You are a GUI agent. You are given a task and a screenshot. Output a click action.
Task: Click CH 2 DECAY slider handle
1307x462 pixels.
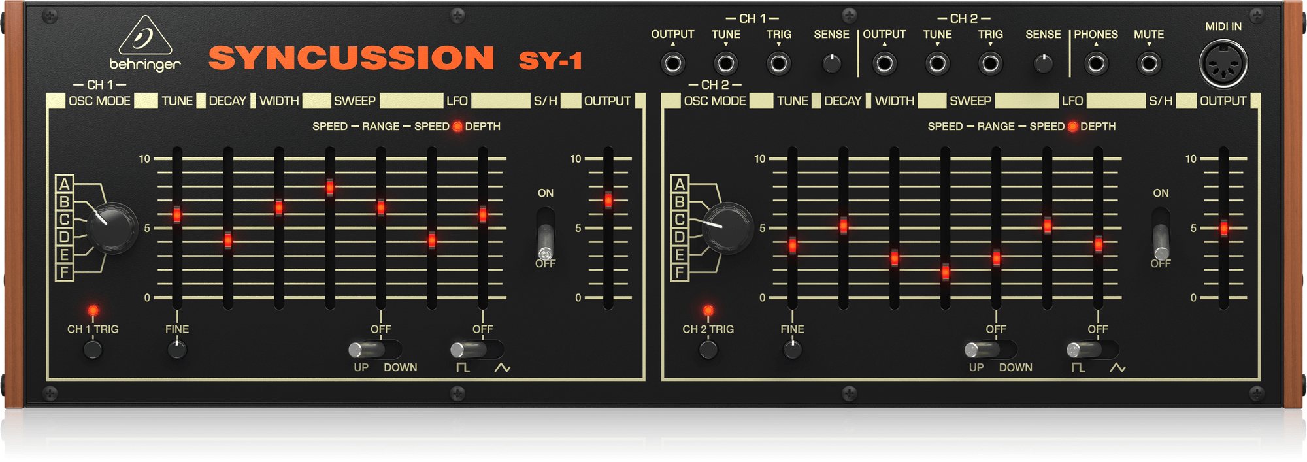[x=844, y=225]
